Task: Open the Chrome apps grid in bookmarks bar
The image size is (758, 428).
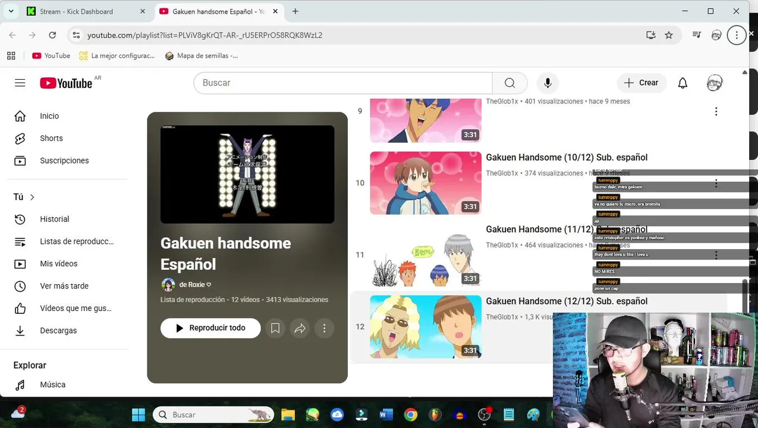Action: tap(11, 56)
